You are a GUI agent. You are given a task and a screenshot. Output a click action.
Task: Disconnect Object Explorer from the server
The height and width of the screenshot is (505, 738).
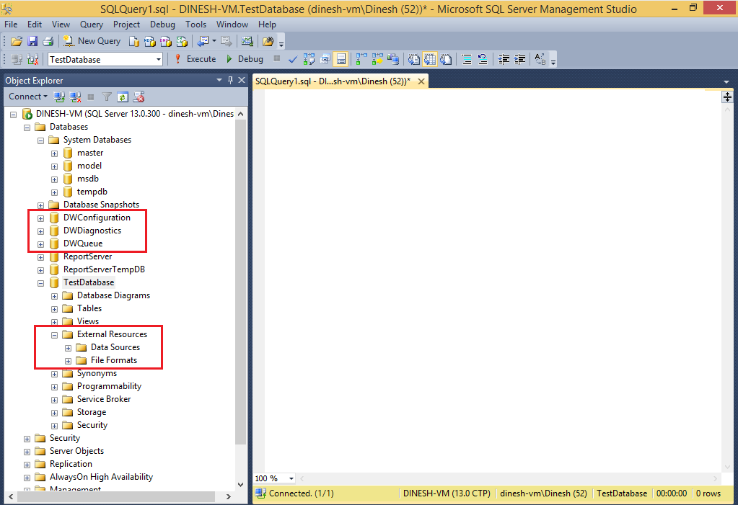[x=74, y=96]
